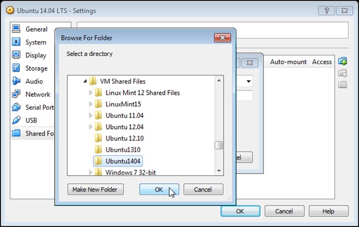Image resolution: width=359 pixels, height=227 pixels.
Task: Expand the Windows 7 32-bit tree node
Action: [91, 172]
